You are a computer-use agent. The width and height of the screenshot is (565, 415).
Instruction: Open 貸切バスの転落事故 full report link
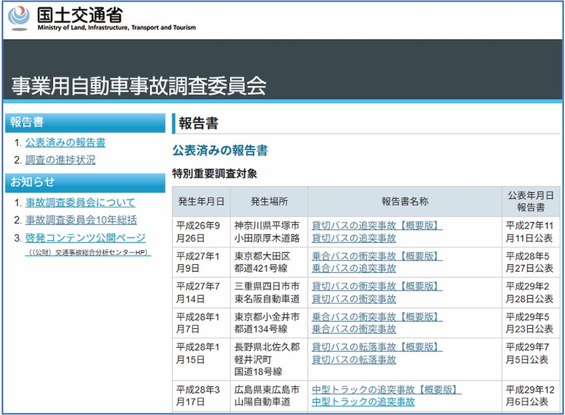(x=354, y=360)
